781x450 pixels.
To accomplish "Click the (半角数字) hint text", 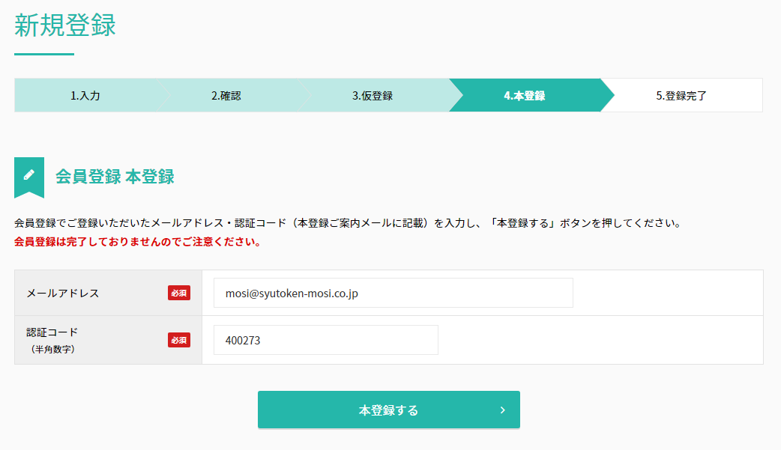I will 52,349.
